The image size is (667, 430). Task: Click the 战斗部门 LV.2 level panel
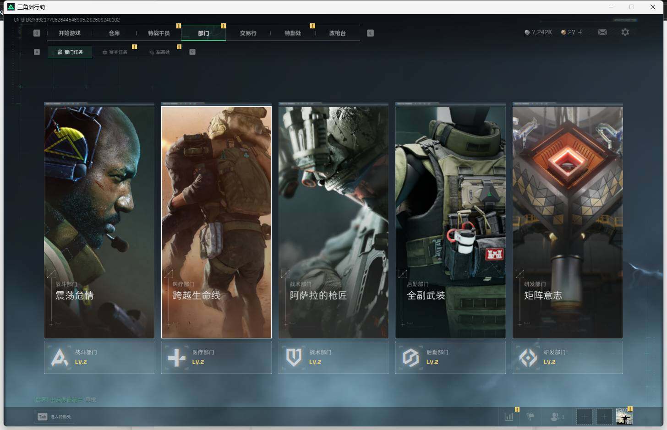click(x=99, y=357)
